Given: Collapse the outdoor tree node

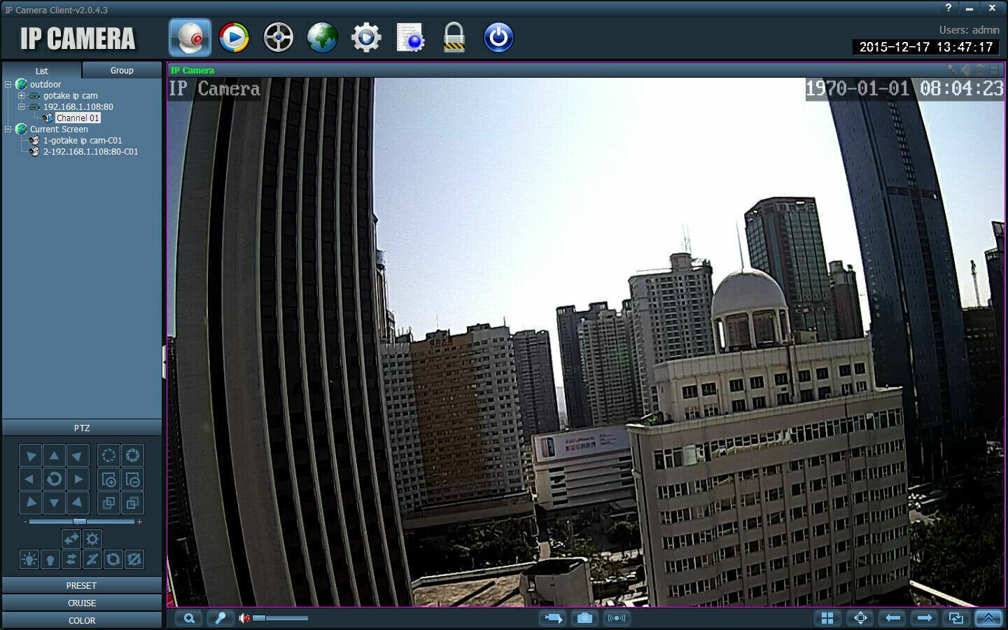Looking at the screenshot, I should [x=8, y=84].
